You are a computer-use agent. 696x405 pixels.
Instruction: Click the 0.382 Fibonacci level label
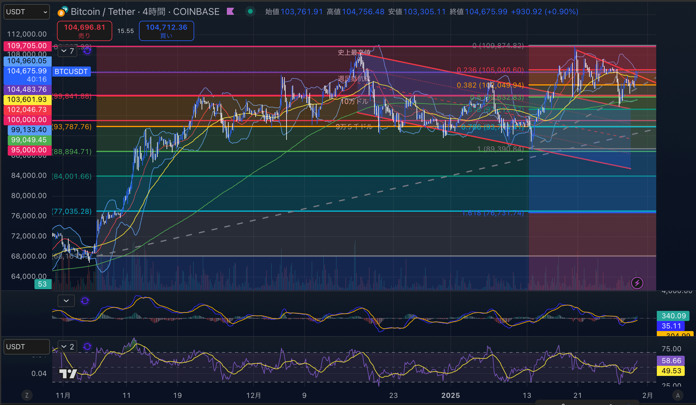pyautogui.click(x=490, y=85)
